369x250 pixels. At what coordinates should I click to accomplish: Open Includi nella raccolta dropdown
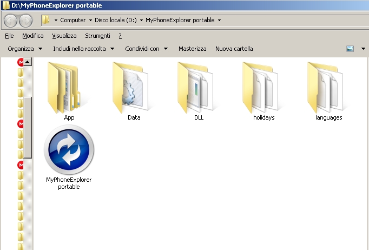[83, 49]
